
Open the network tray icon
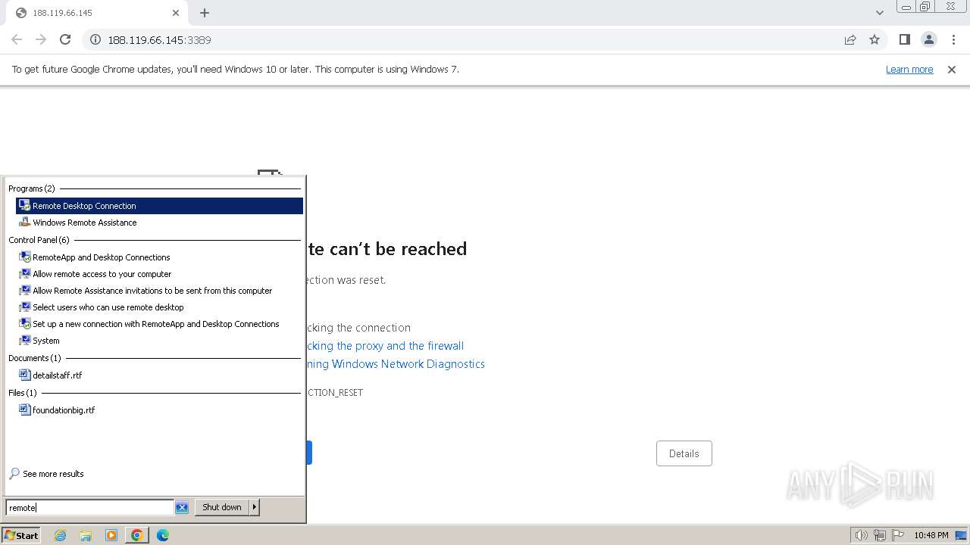click(879, 535)
